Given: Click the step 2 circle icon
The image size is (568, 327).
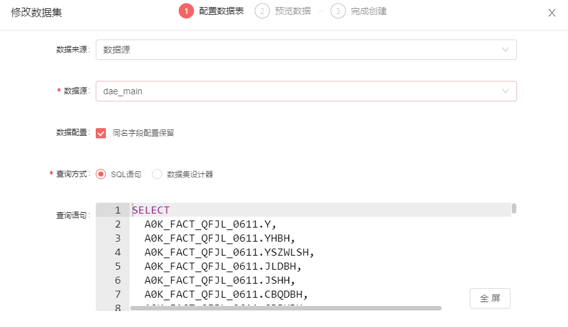Looking at the screenshot, I should click(262, 11).
